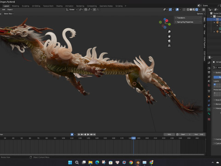Open pivot point dropdown
This screenshot has height=166, width=221.
(x=81, y=10)
